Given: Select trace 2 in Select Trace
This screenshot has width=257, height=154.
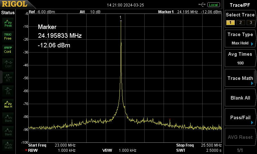Looking at the screenshot, I should [240, 22].
